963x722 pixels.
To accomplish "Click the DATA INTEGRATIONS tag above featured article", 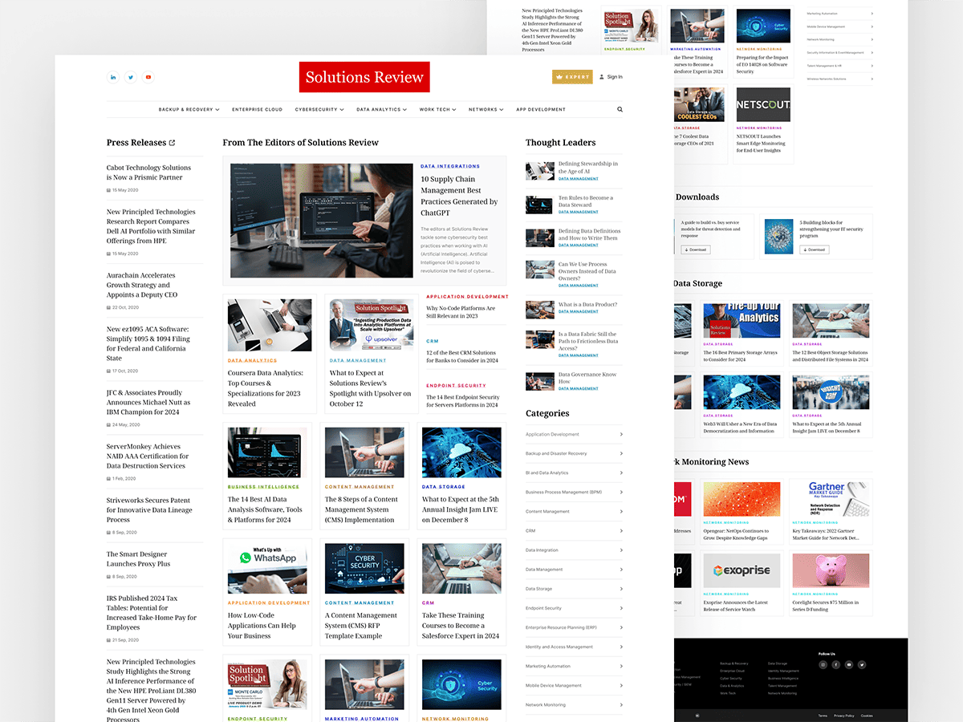I will (x=450, y=167).
